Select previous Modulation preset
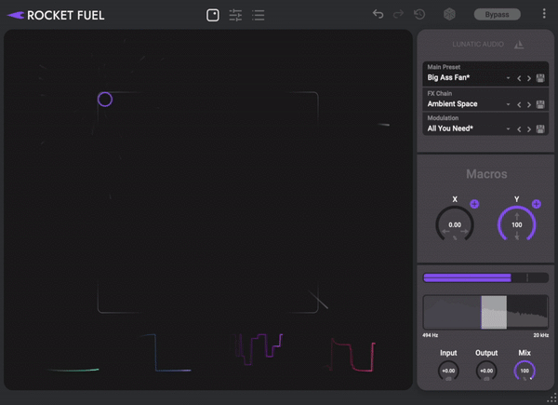The image size is (558, 405). pyautogui.click(x=519, y=129)
